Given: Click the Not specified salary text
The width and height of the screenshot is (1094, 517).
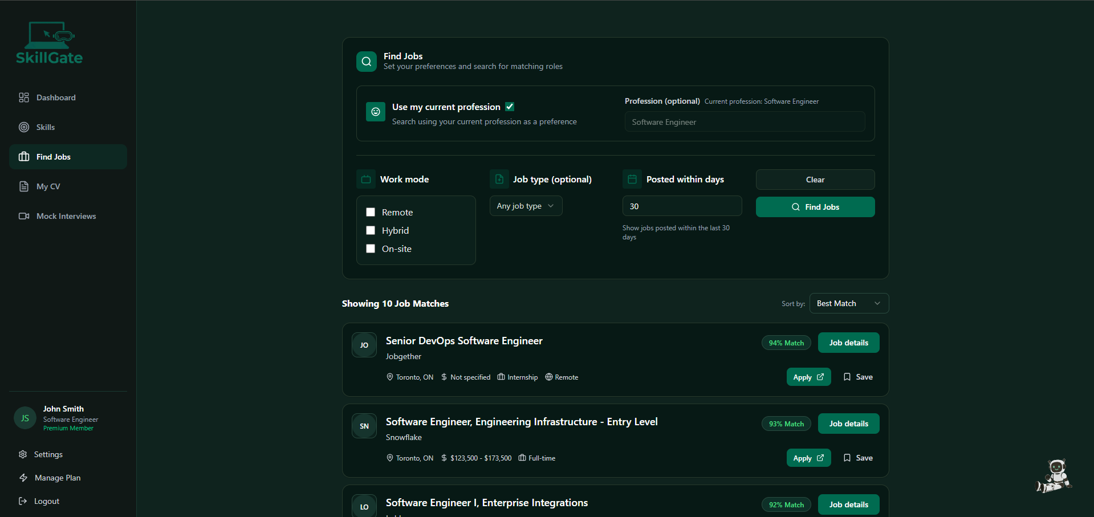Looking at the screenshot, I should (470, 377).
